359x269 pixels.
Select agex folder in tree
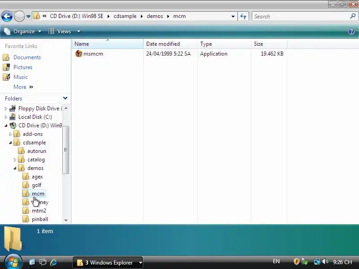[x=37, y=177]
